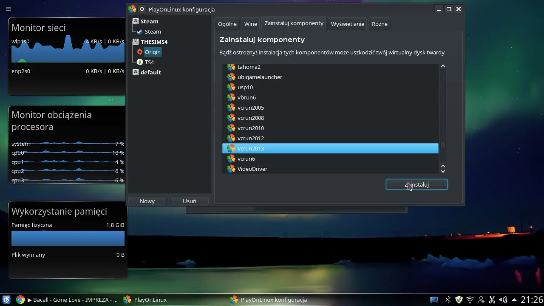The width and height of the screenshot is (544, 306).
Task: Select the THESIMS4 virtual drive
Action: coord(154,42)
